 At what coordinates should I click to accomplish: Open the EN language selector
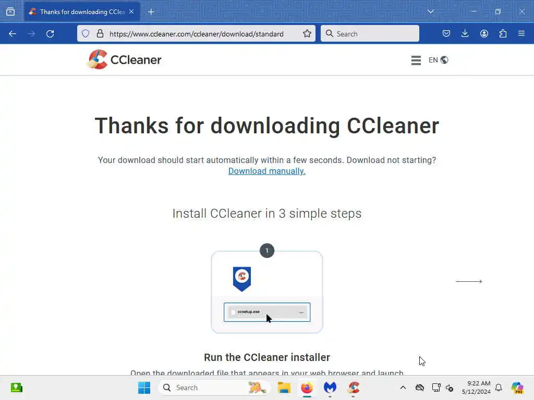click(438, 60)
